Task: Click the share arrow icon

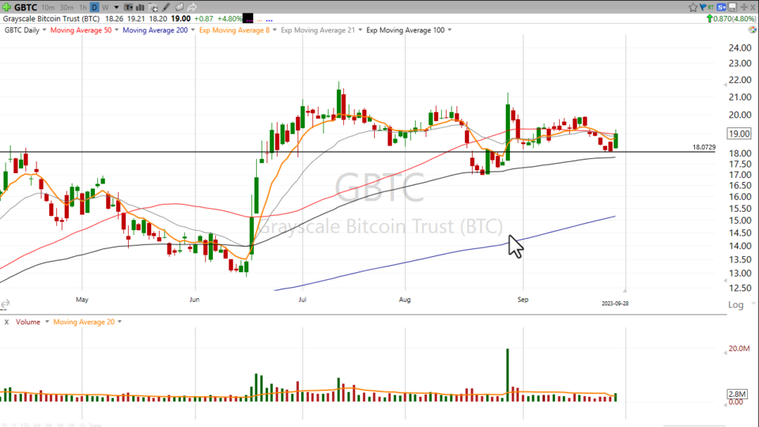Action: click(x=192, y=7)
